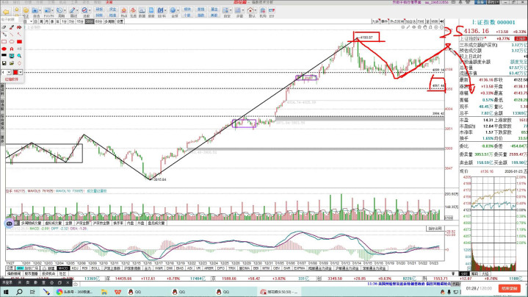528x297 pixels.
Task: Click the red binoculars icon in palette
Action: click(19, 27)
